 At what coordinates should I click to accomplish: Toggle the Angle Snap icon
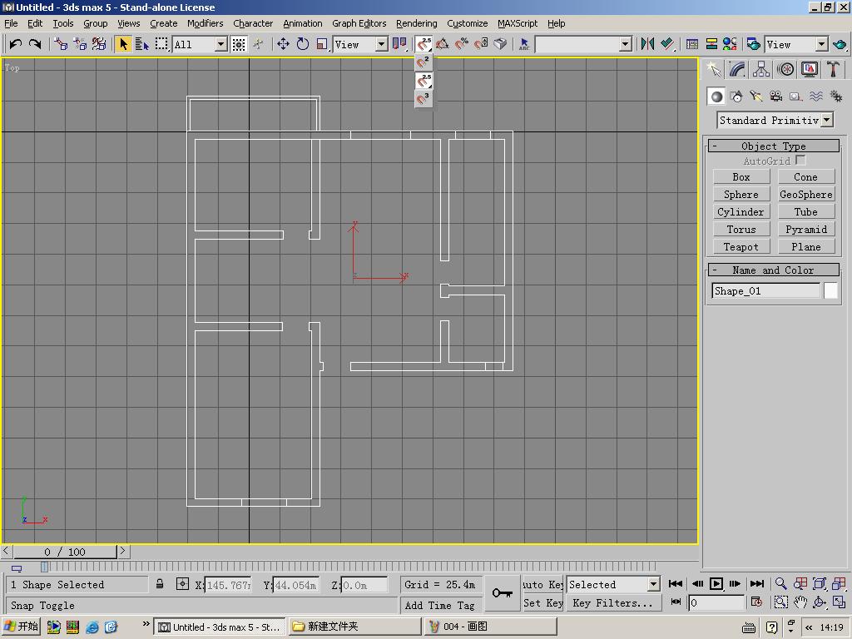443,44
